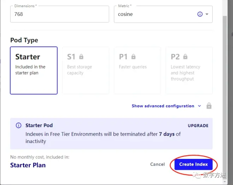Viewport: 233px width, 185px height.
Task: Click the '7 days' bold text
Action: (167, 134)
